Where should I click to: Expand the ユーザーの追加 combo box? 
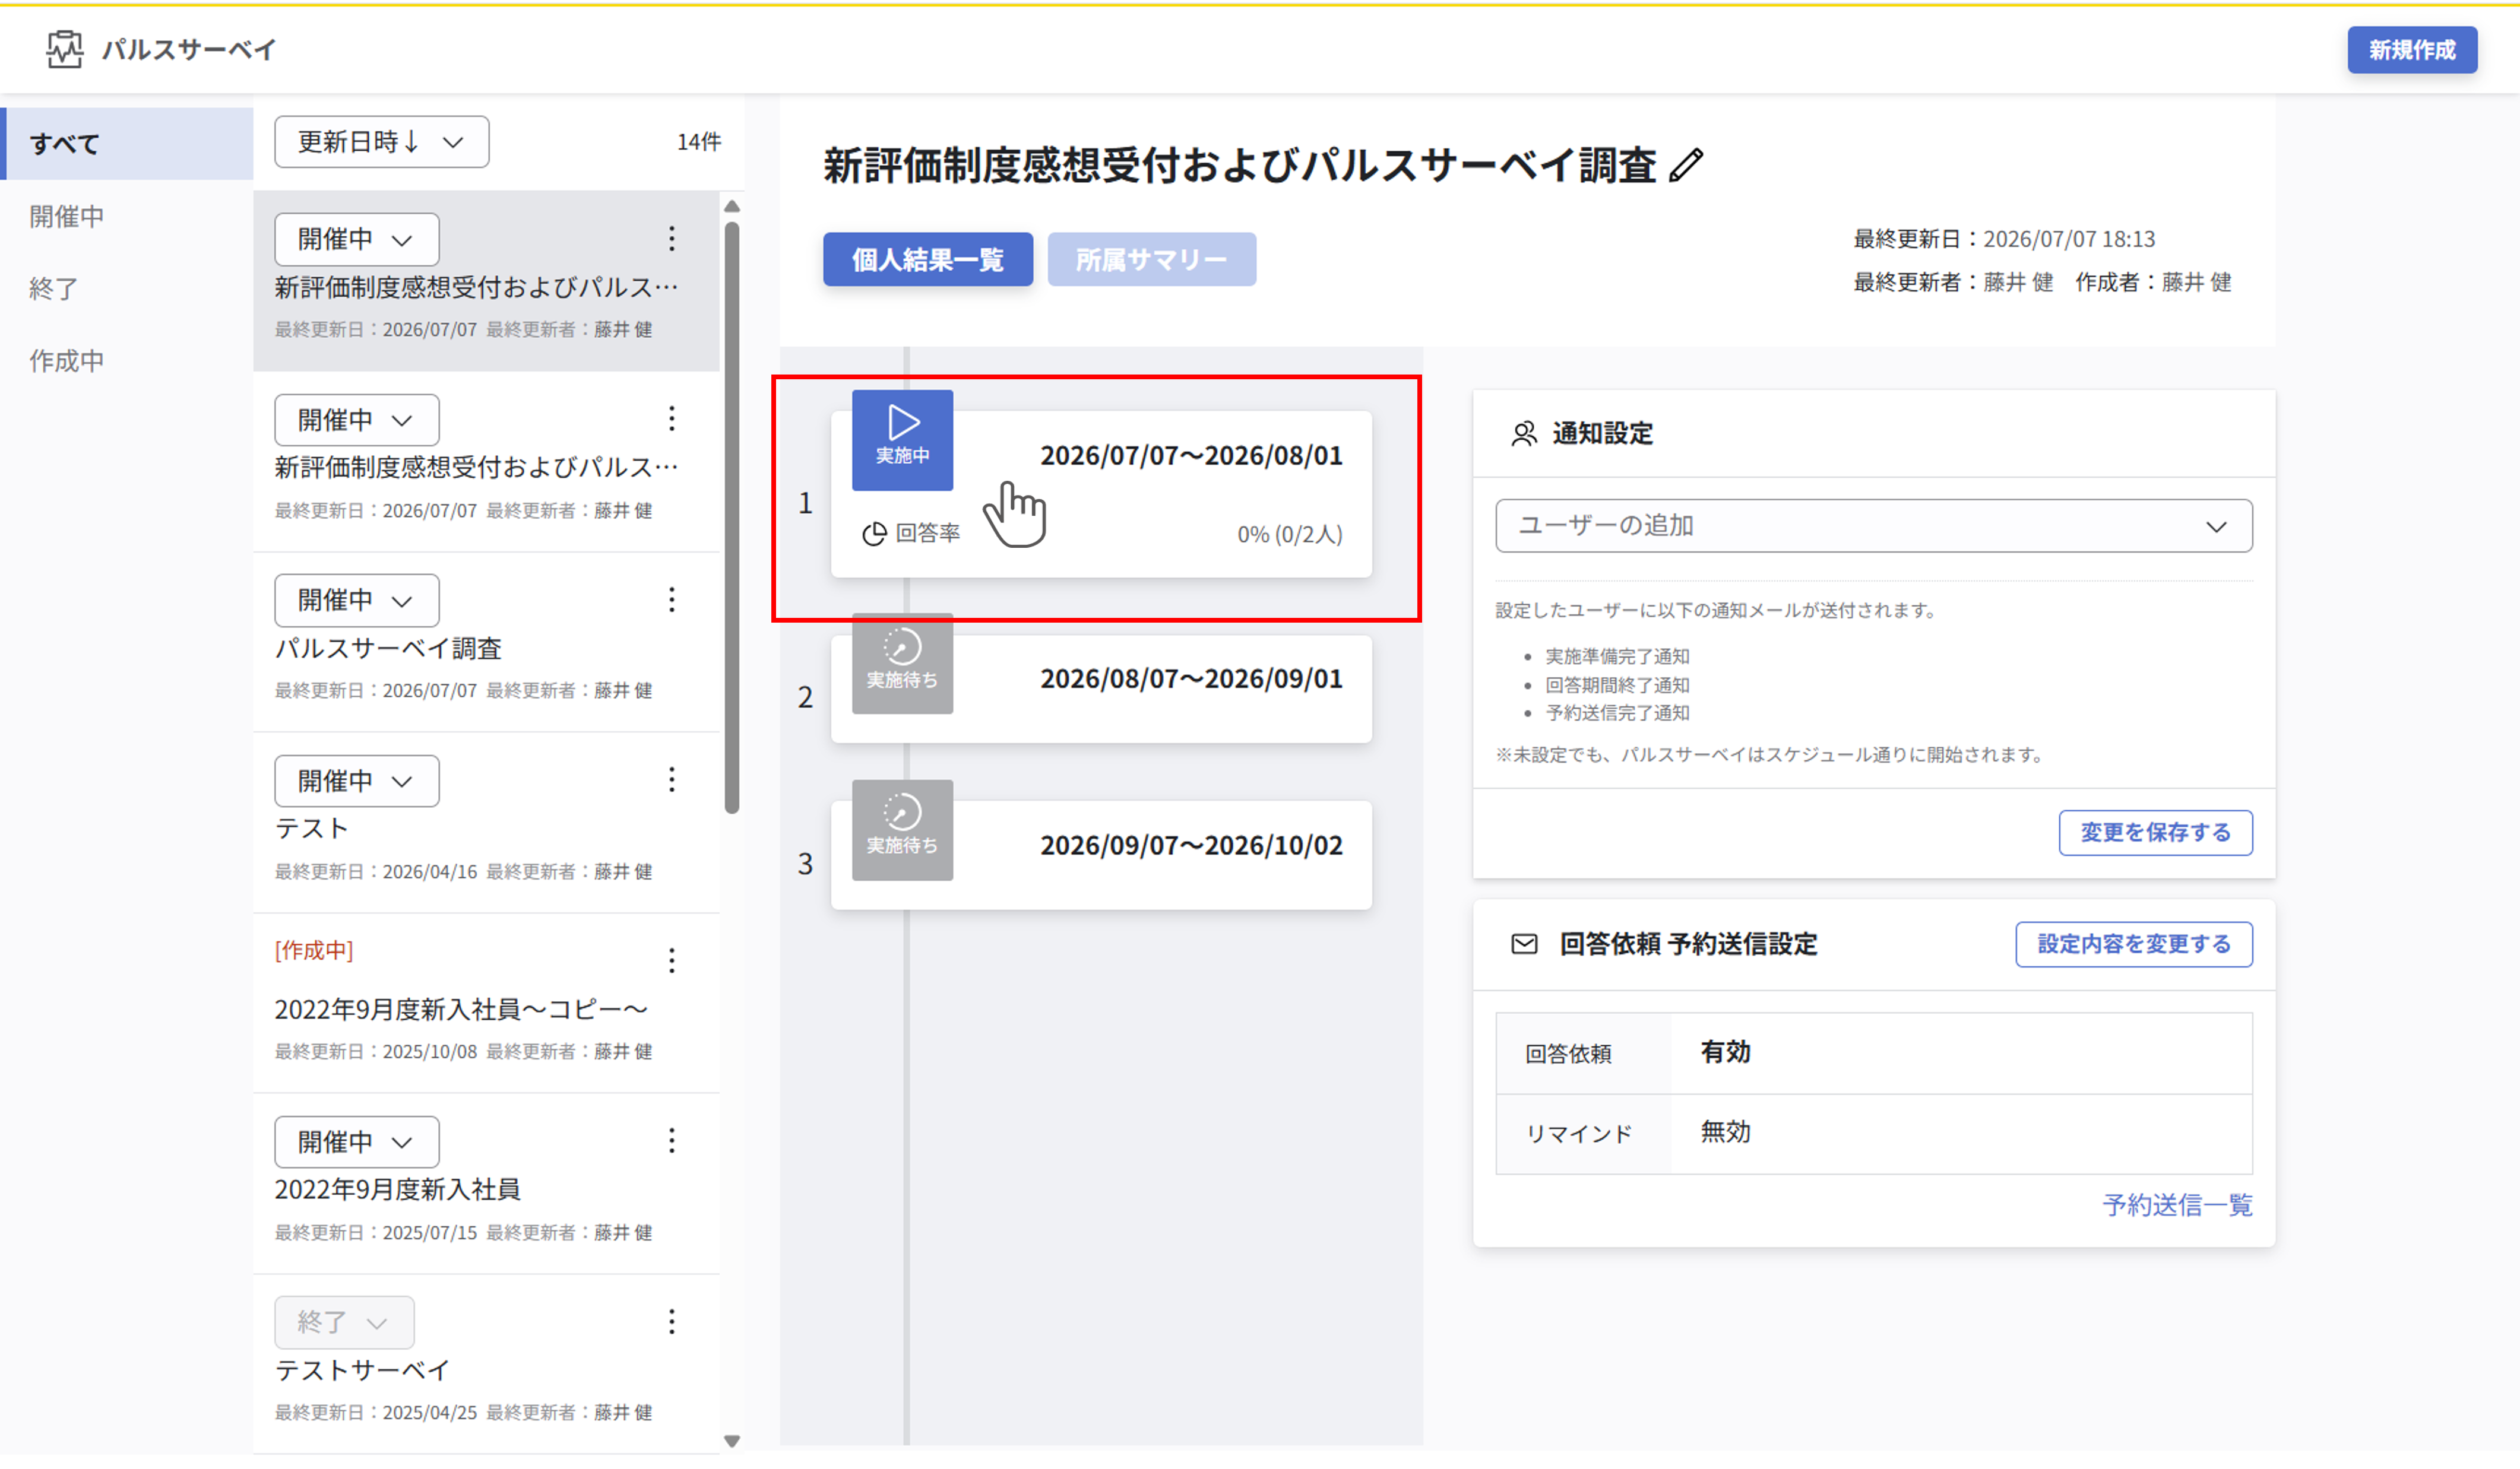click(x=1874, y=526)
